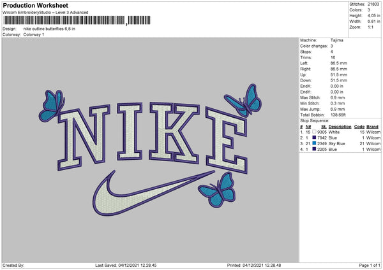The width and height of the screenshot is (383, 270).
Task: Click the white color swatch for thread 9305
Action: click(314, 132)
